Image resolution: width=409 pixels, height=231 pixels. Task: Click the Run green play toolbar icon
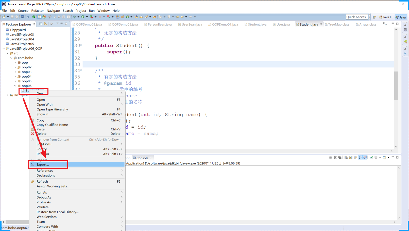point(83,17)
